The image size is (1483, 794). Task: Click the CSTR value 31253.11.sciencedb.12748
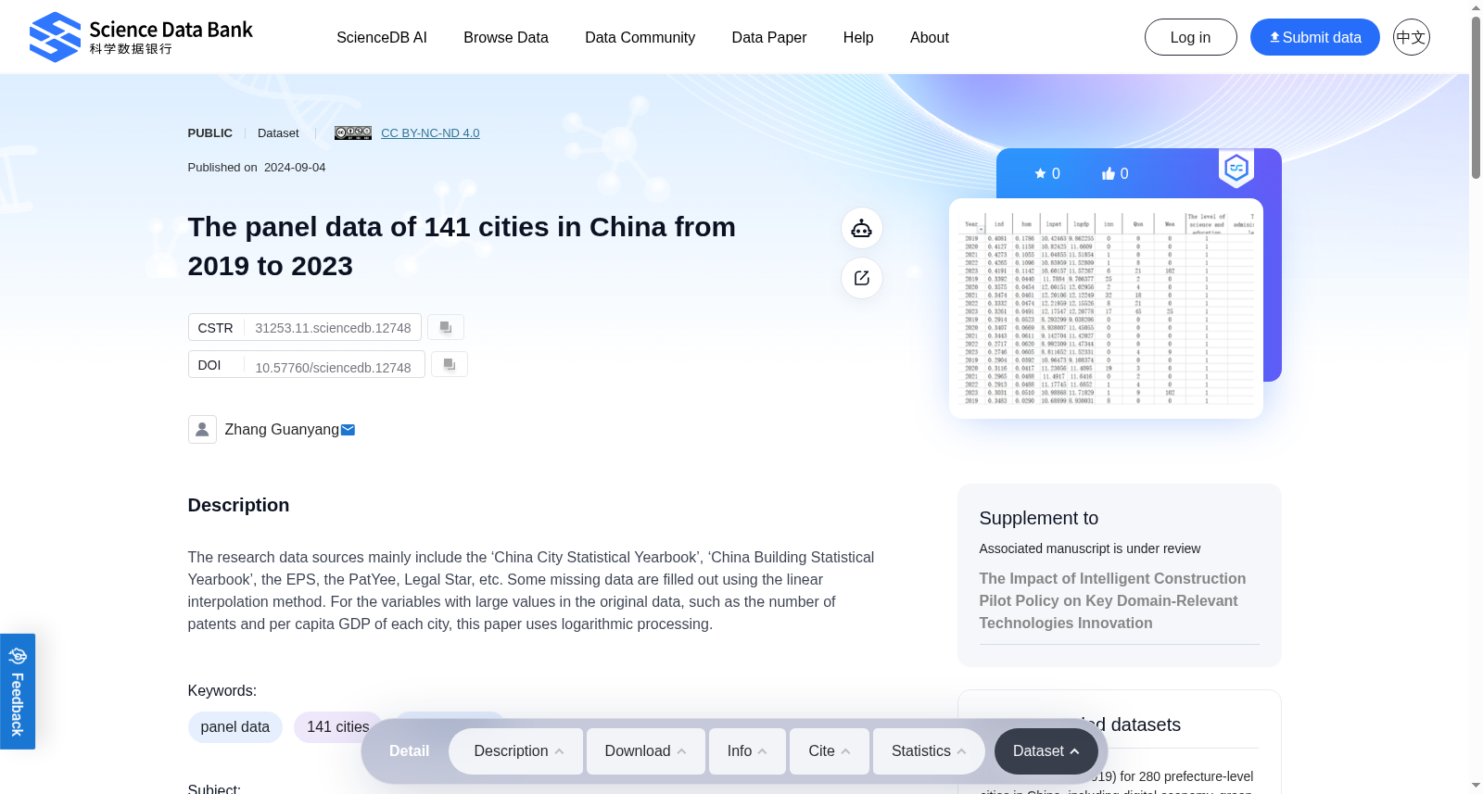pos(333,328)
